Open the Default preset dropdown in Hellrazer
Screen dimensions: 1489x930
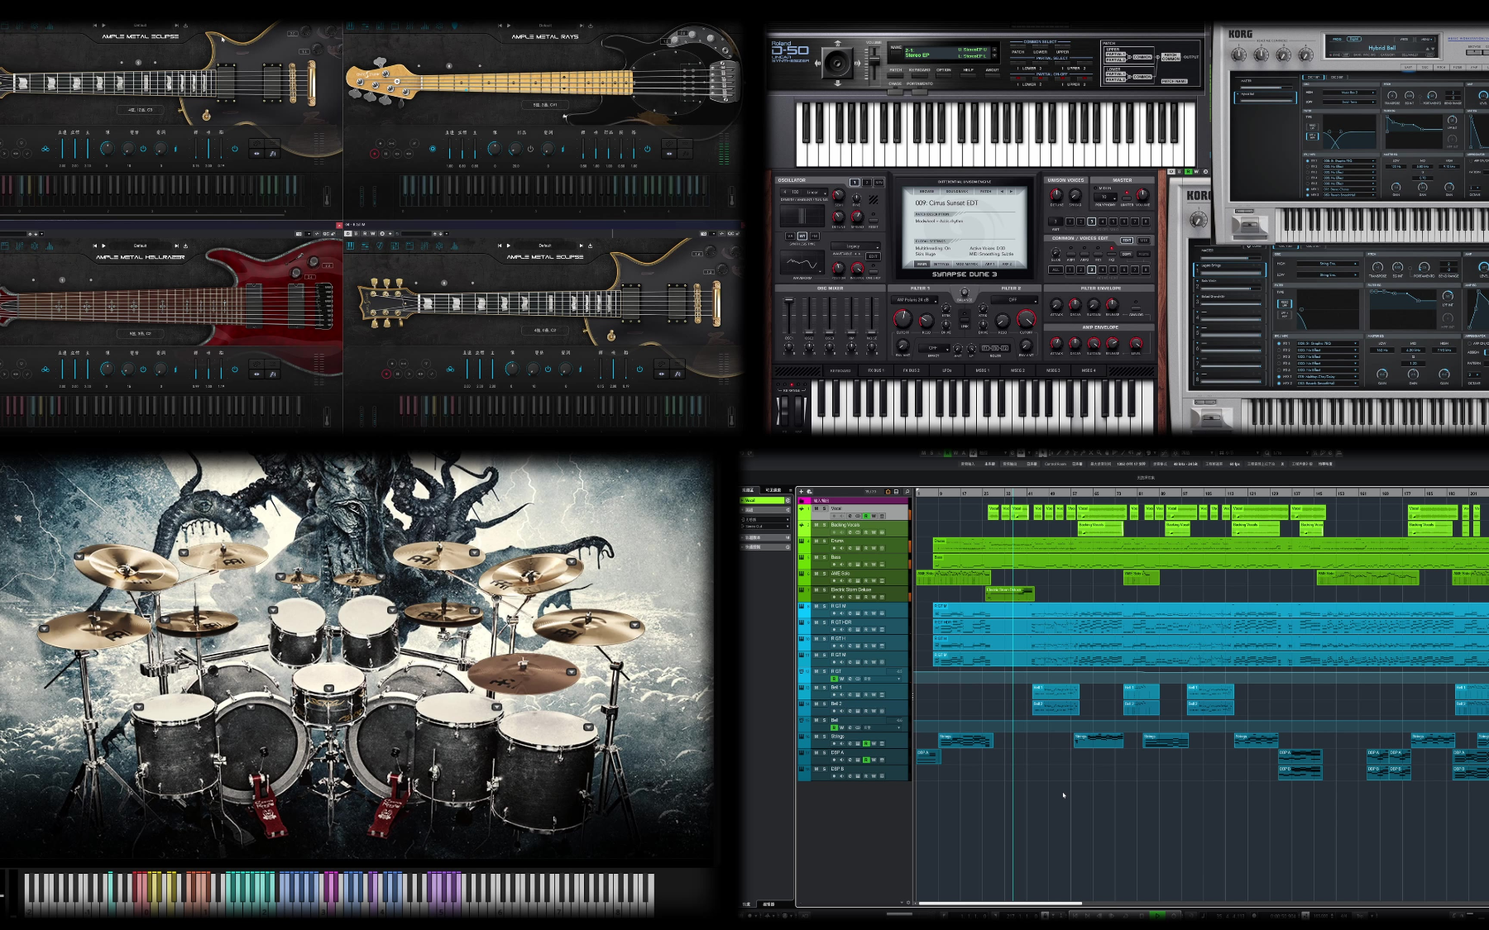[140, 246]
